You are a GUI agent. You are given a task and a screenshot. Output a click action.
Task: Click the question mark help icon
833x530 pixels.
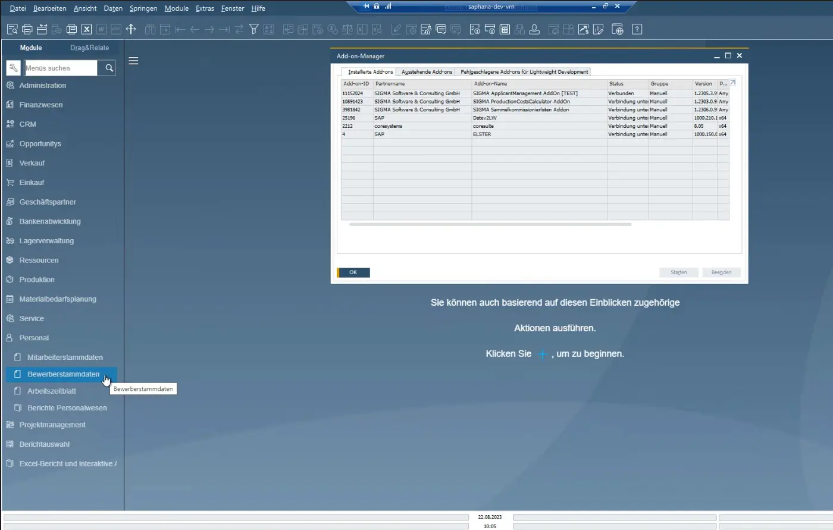(x=636, y=29)
